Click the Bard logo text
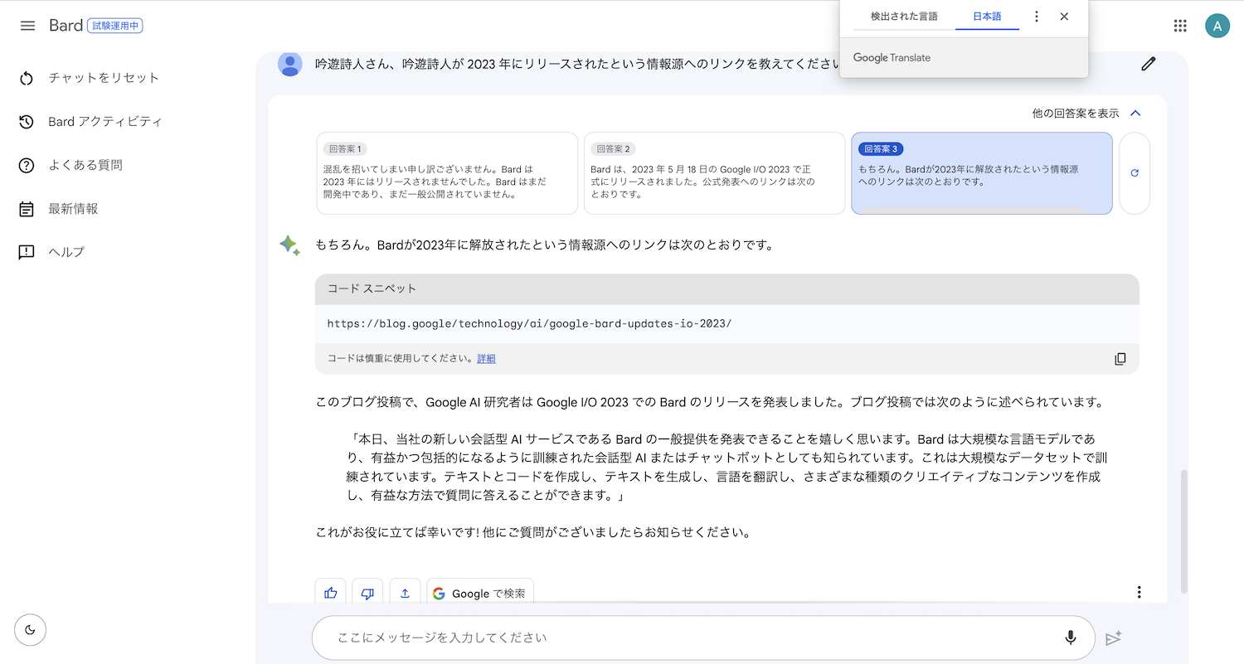The image size is (1244, 664). click(66, 25)
